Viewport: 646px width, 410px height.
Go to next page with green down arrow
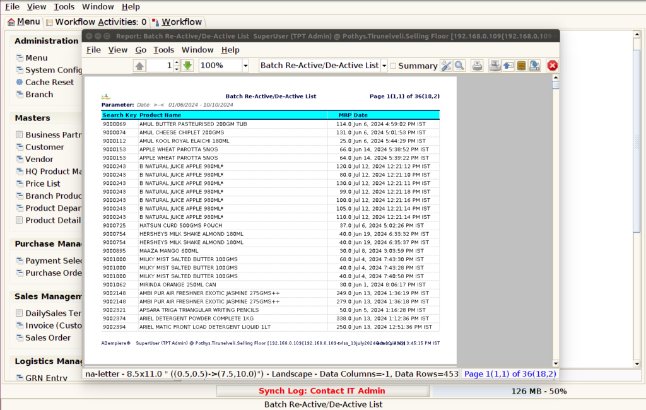187,66
